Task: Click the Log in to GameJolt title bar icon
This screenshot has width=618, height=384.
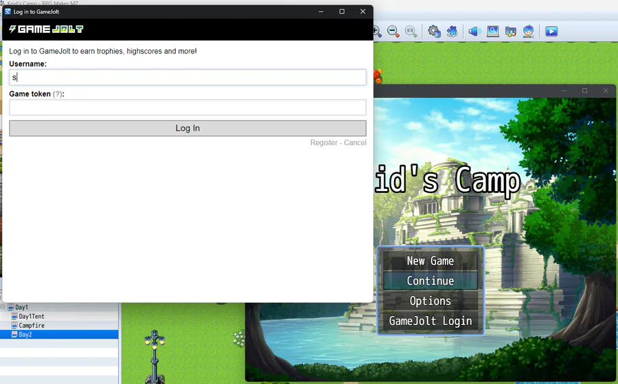Action: pos(8,12)
